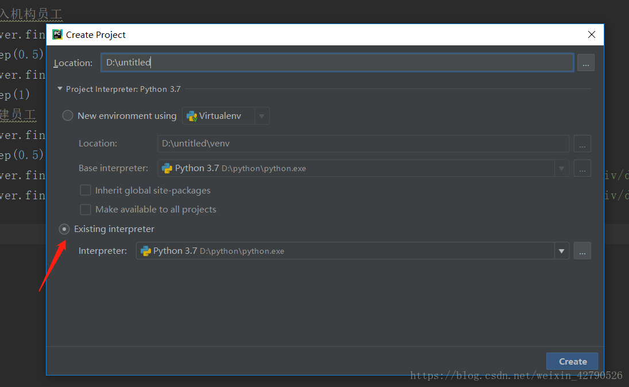
Task: Click the 'Inherit global site-packages' label text
Action: click(x=153, y=190)
